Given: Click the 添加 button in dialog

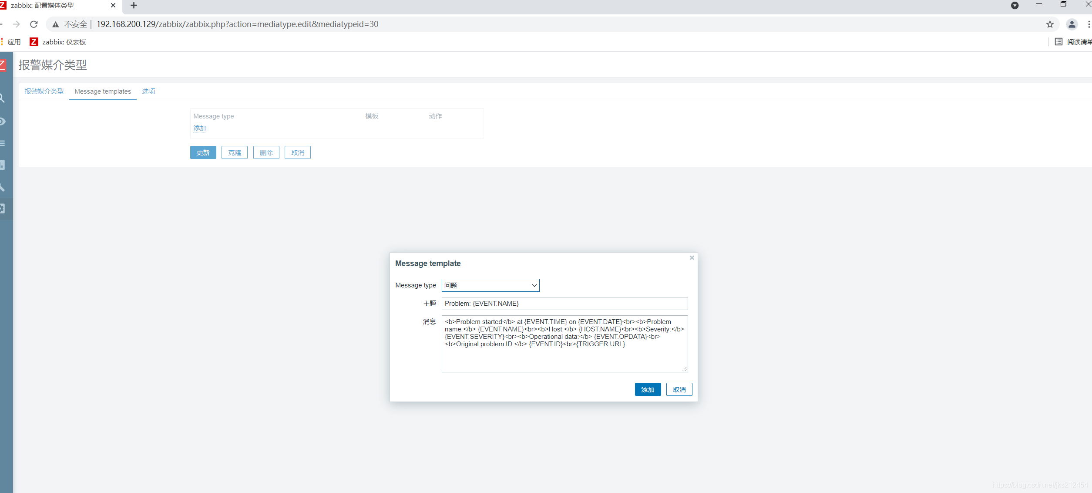Looking at the screenshot, I should coord(647,389).
